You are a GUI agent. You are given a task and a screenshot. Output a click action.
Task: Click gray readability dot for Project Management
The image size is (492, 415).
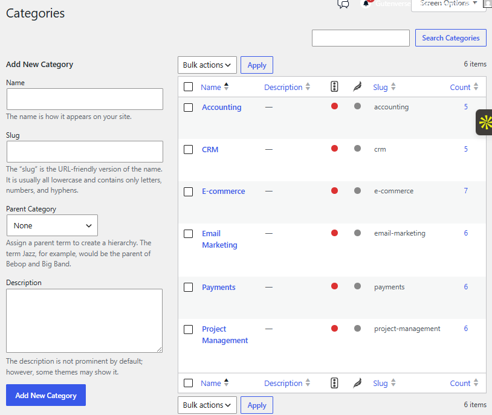click(357, 329)
